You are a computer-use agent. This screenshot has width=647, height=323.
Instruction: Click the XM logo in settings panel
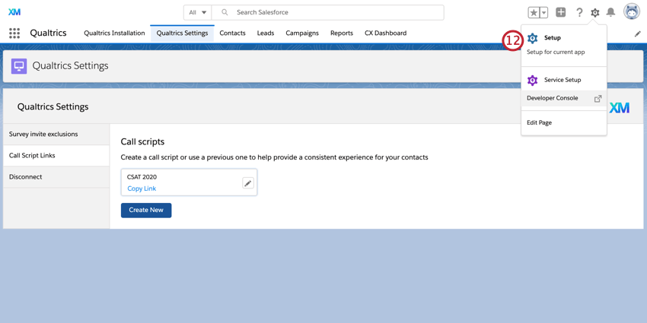tap(620, 108)
